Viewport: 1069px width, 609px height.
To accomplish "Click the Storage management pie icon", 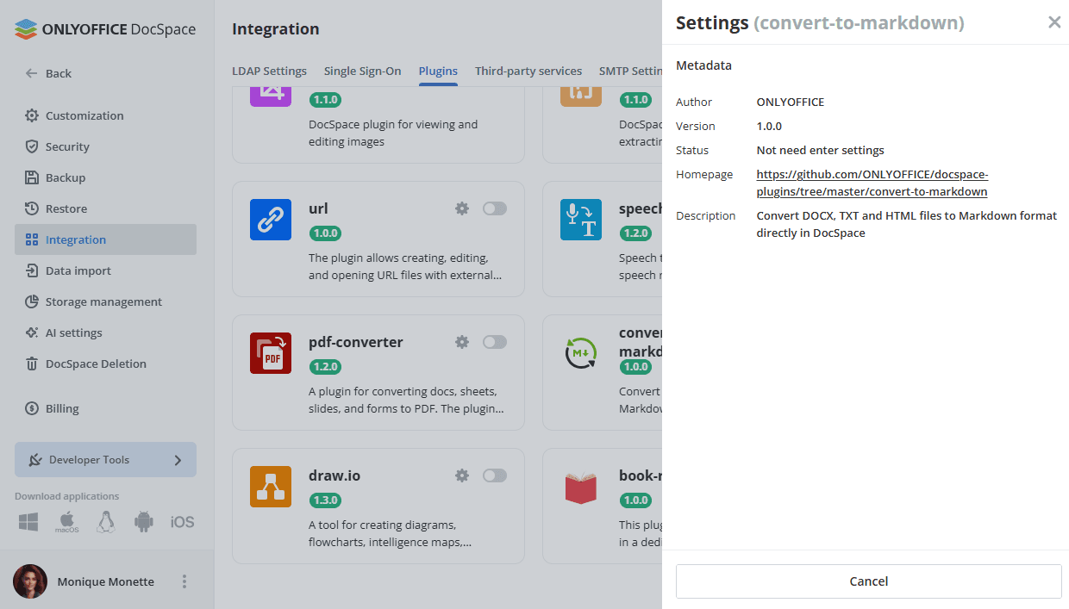I will (x=32, y=301).
